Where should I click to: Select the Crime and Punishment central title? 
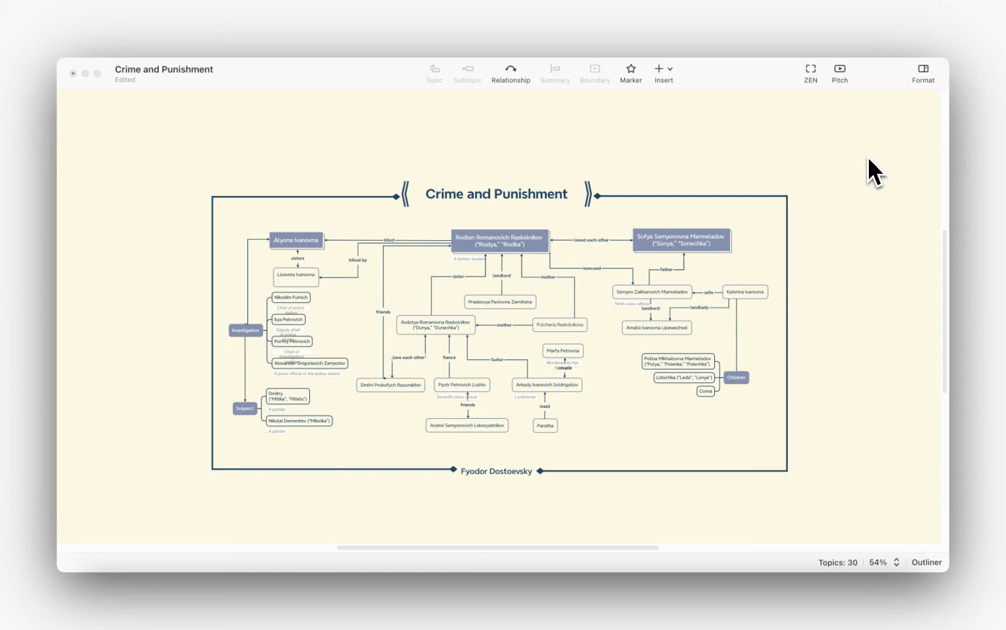pos(496,194)
